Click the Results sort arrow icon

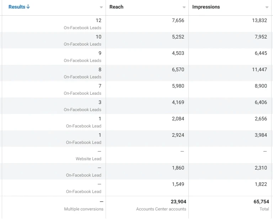[x=28, y=7]
